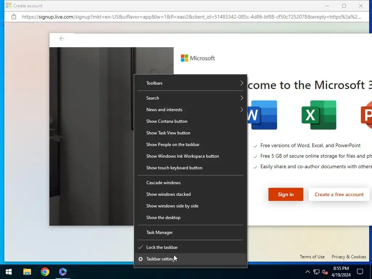This screenshot has height=279, width=372.
Task: Click Create a free account
Action: click(339, 194)
